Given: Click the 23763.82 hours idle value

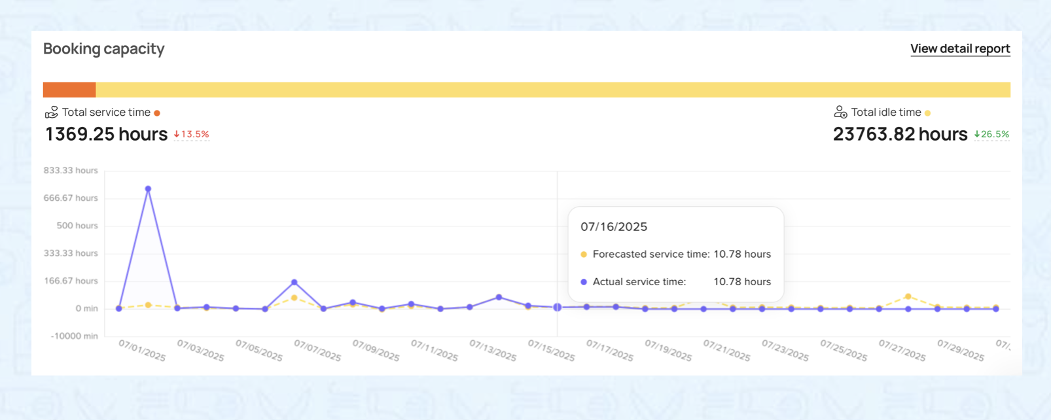Looking at the screenshot, I should [900, 134].
